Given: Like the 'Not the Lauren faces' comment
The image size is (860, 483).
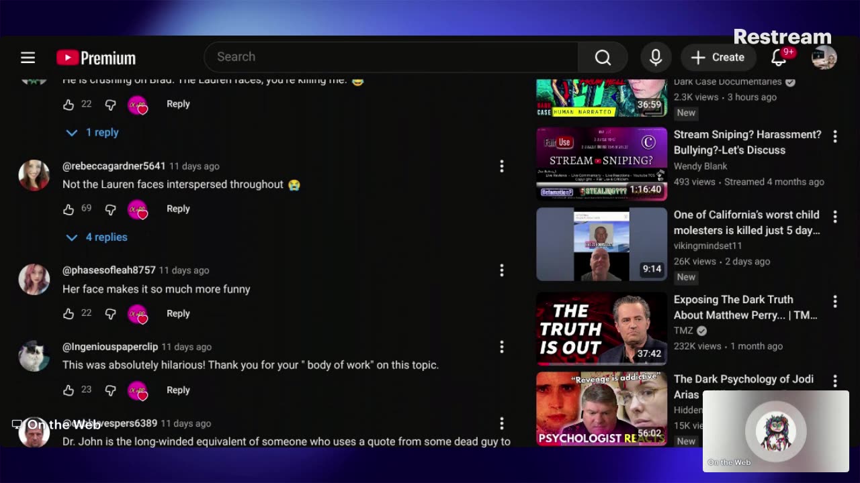Looking at the screenshot, I should click(x=69, y=209).
